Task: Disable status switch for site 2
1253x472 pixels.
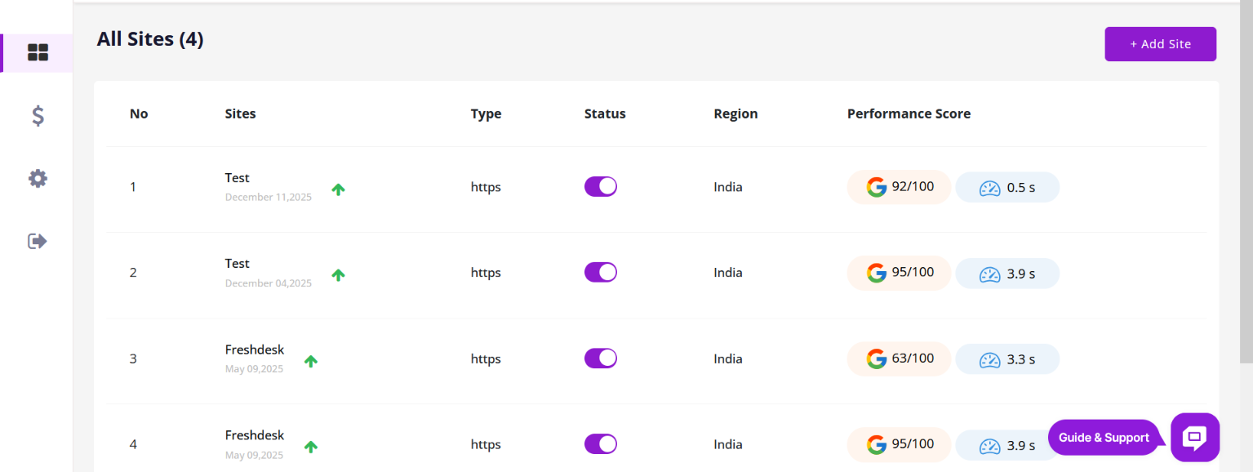Action: (x=600, y=273)
